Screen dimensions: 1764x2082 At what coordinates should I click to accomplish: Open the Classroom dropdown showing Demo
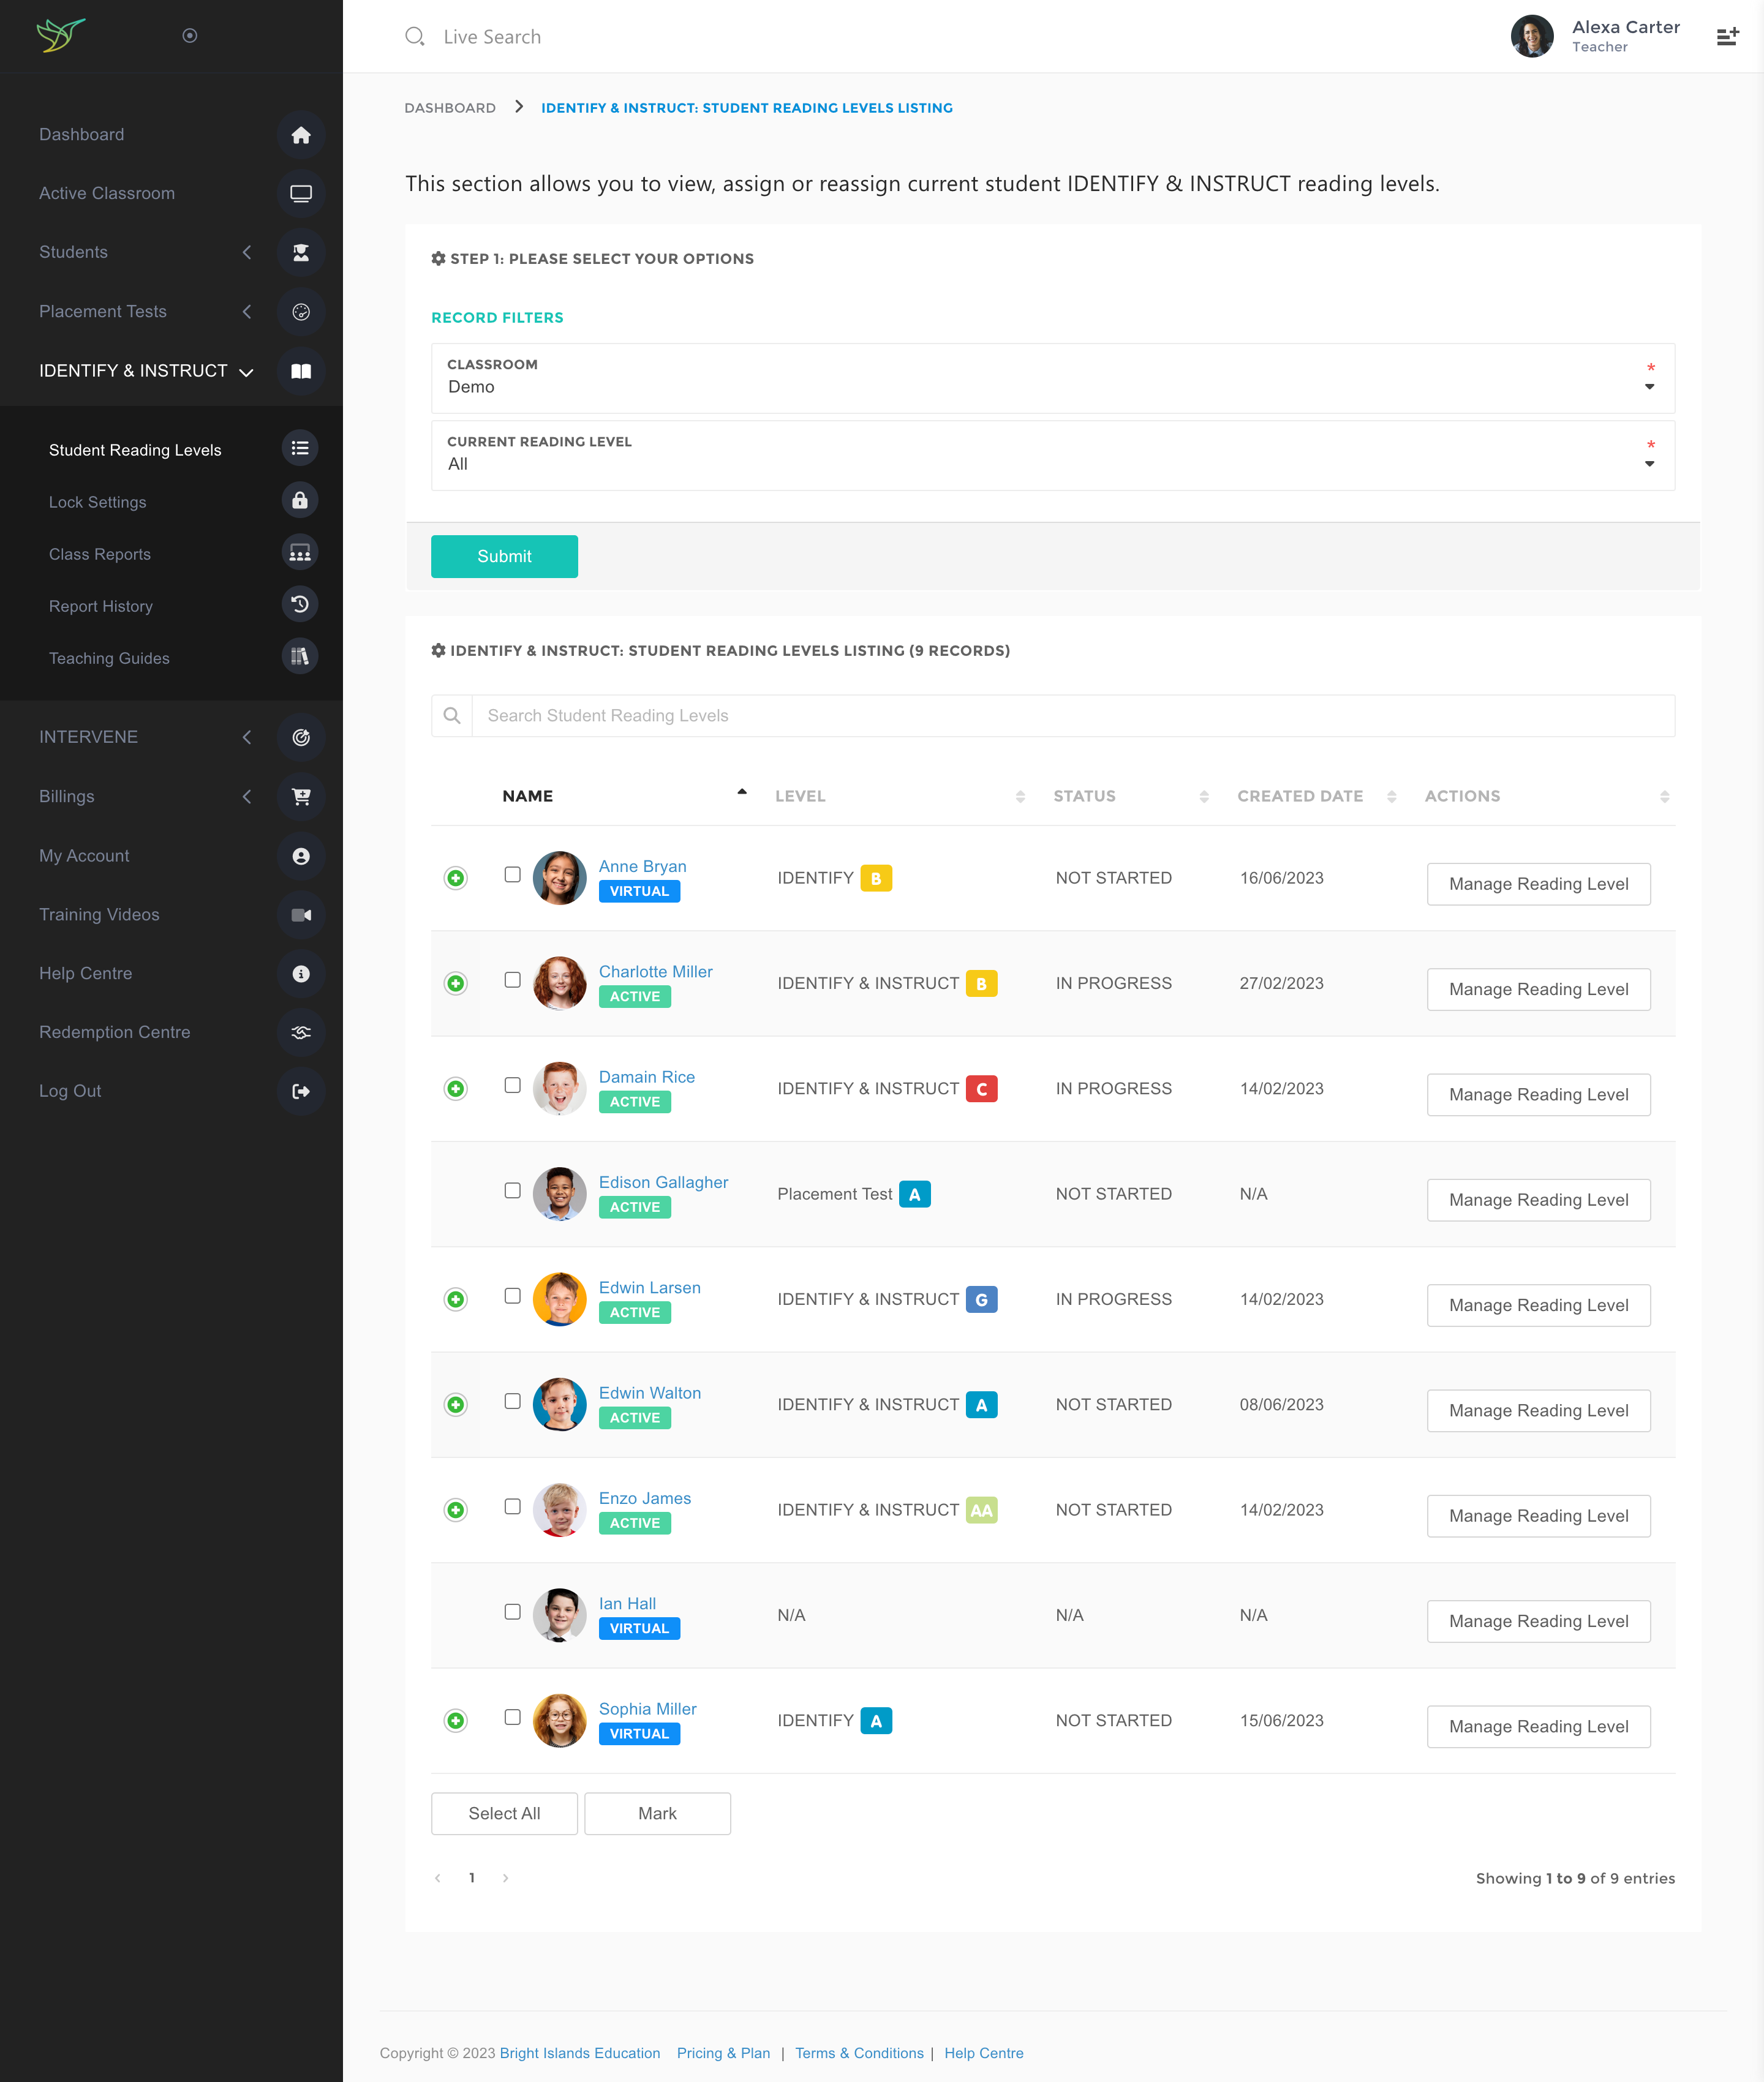(1052, 378)
